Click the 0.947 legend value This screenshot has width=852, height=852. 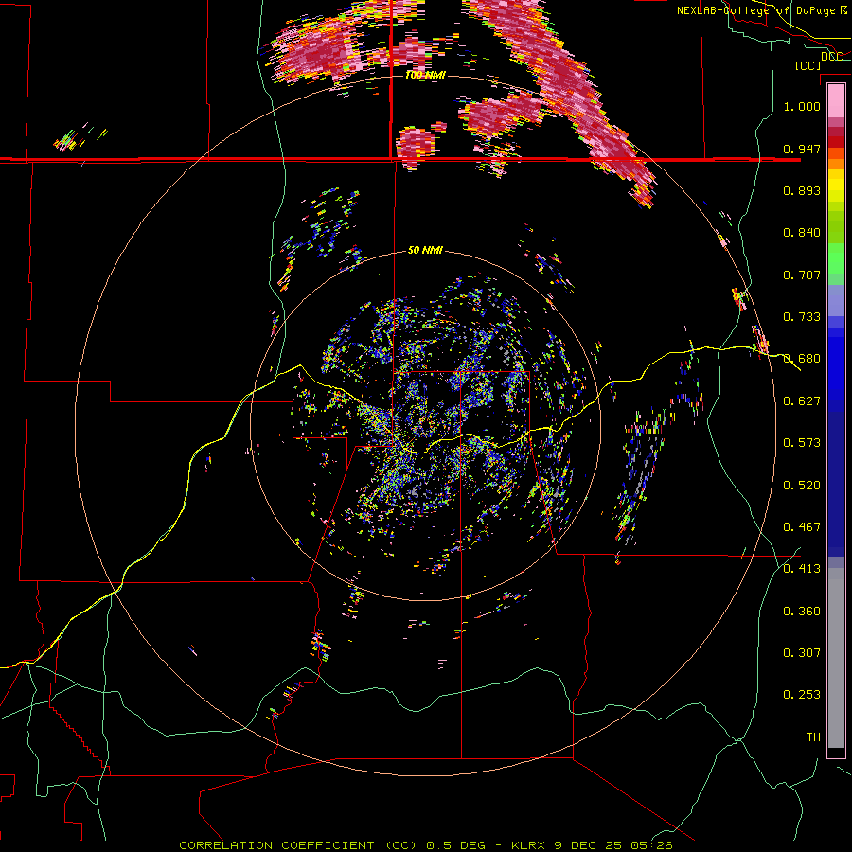click(x=802, y=149)
